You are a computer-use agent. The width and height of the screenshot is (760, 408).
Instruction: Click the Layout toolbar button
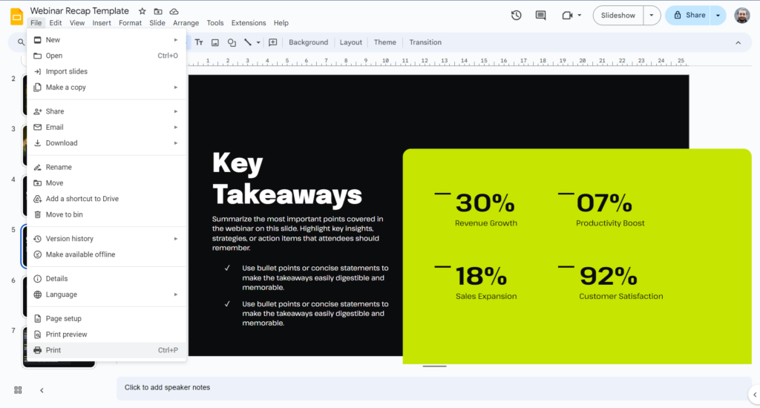tap(350, 42)
